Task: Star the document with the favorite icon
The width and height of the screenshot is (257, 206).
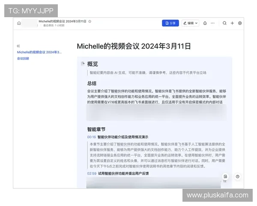Action: coord(90,21)
